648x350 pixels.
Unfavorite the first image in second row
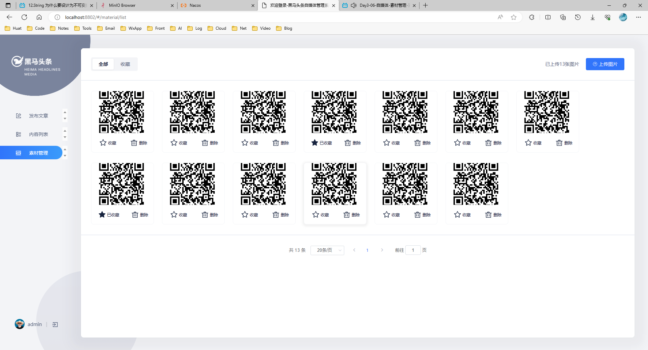point(109,215)
